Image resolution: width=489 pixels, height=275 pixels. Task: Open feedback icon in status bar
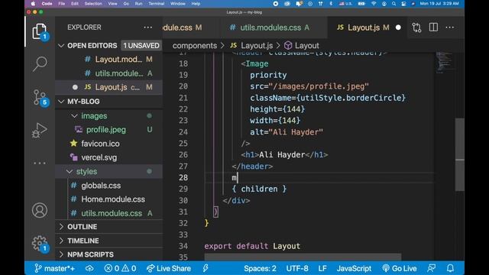432,268
